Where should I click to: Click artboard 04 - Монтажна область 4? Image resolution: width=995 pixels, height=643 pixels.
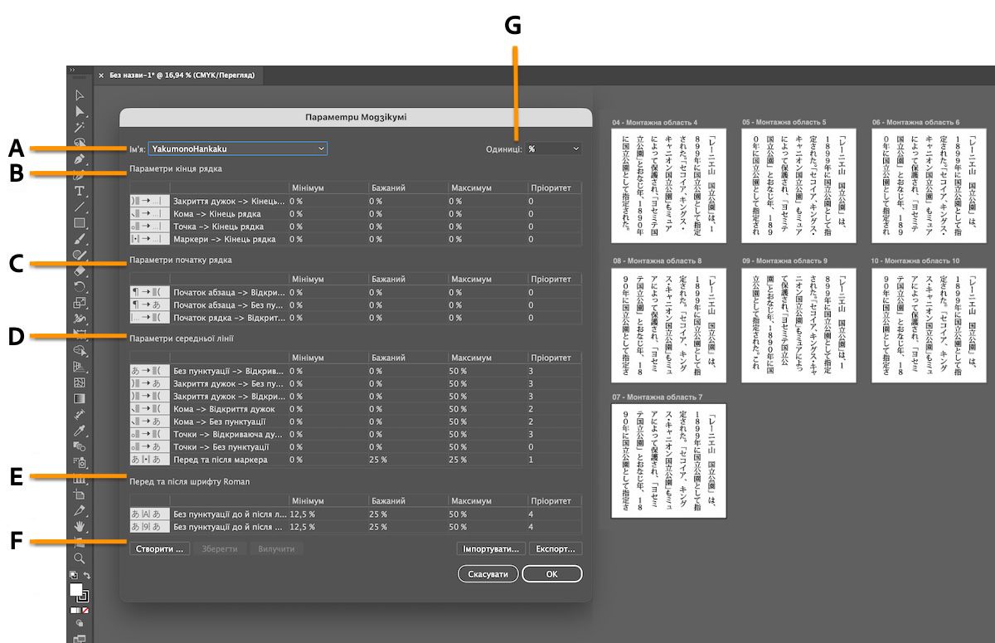[668, 185]
